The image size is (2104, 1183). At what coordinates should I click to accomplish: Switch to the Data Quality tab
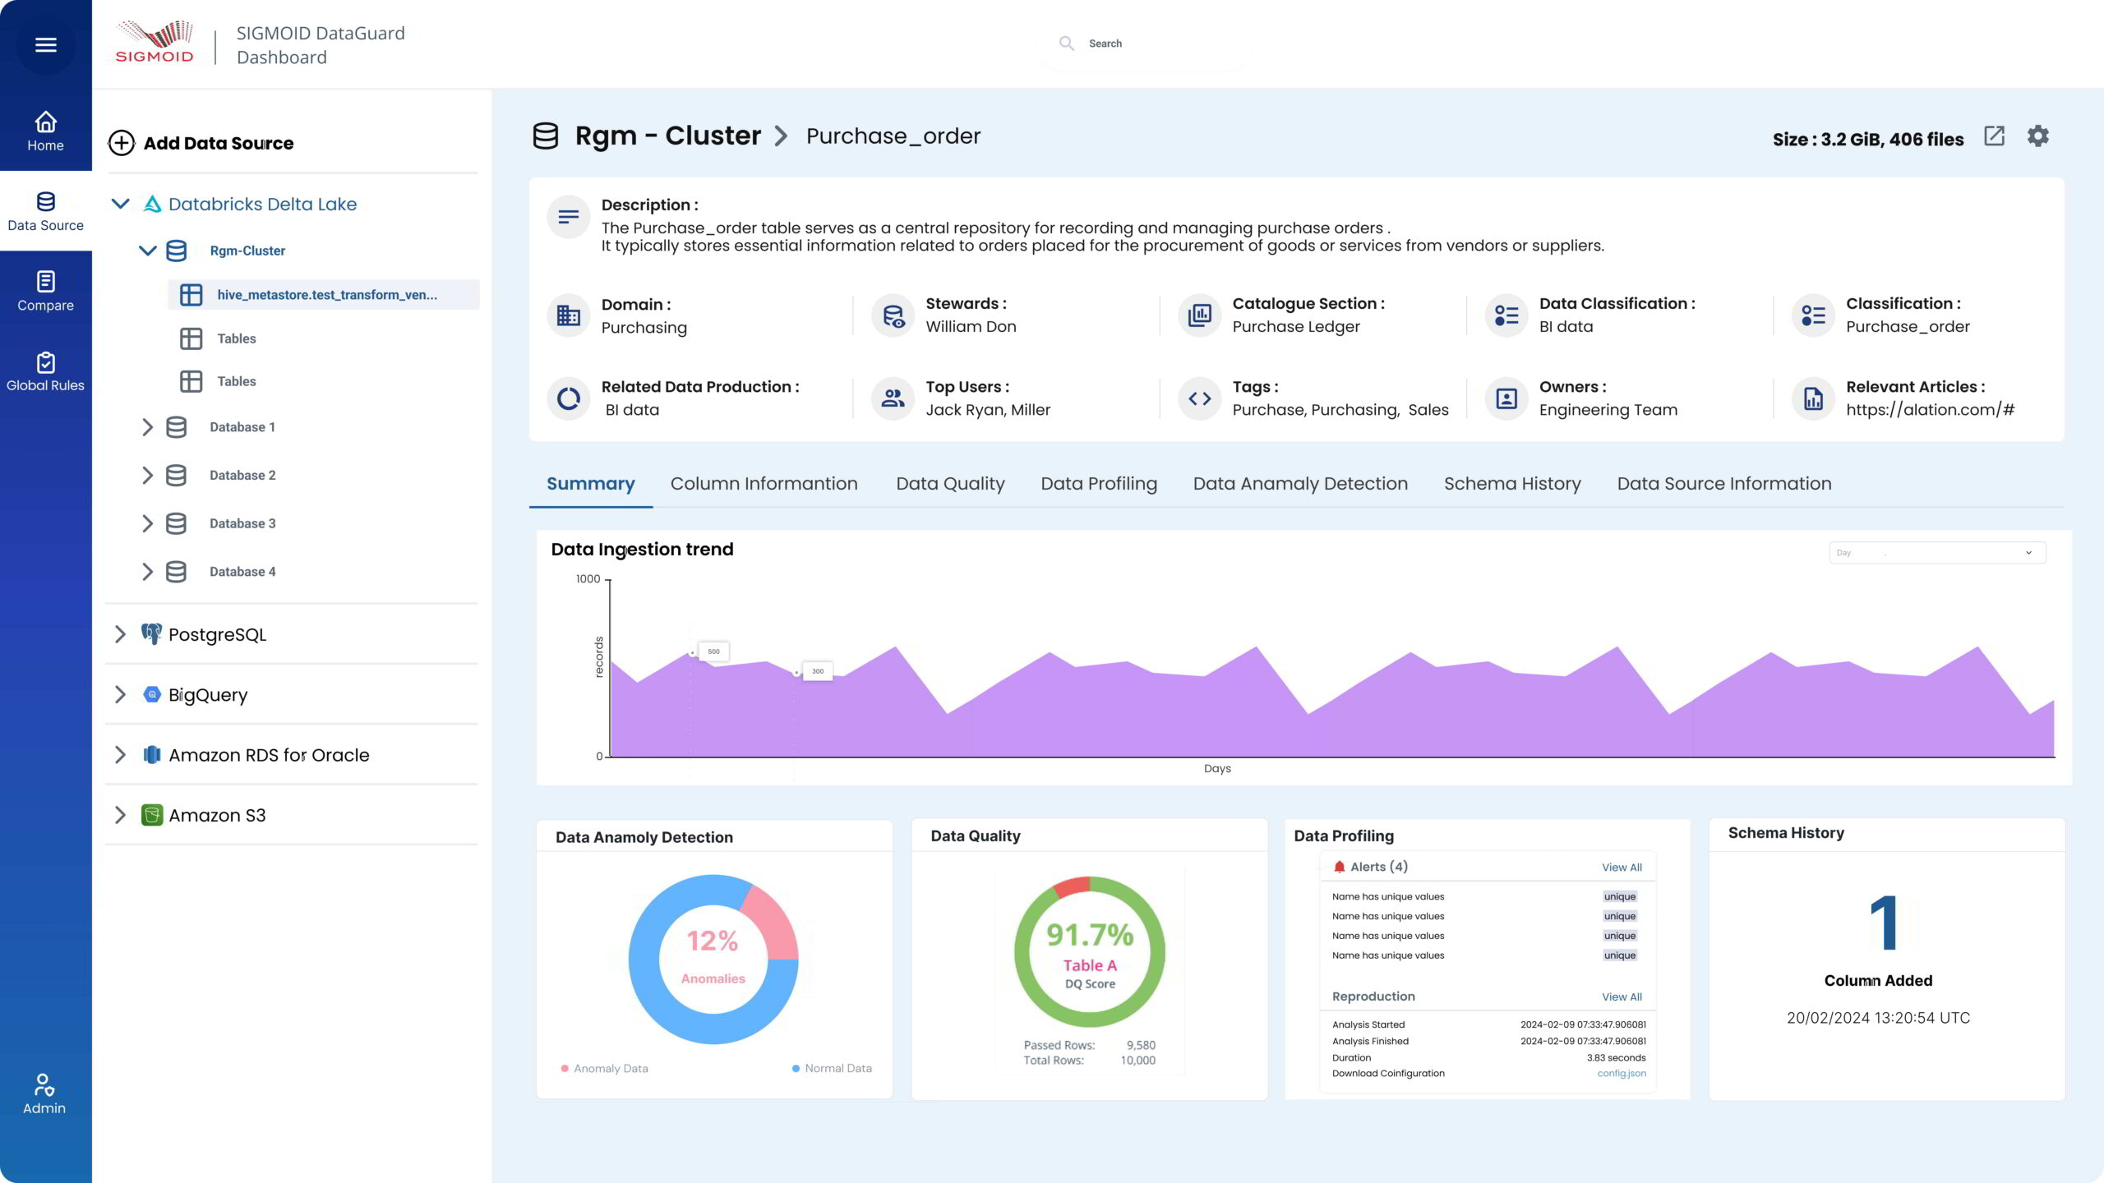click(950, 484)
